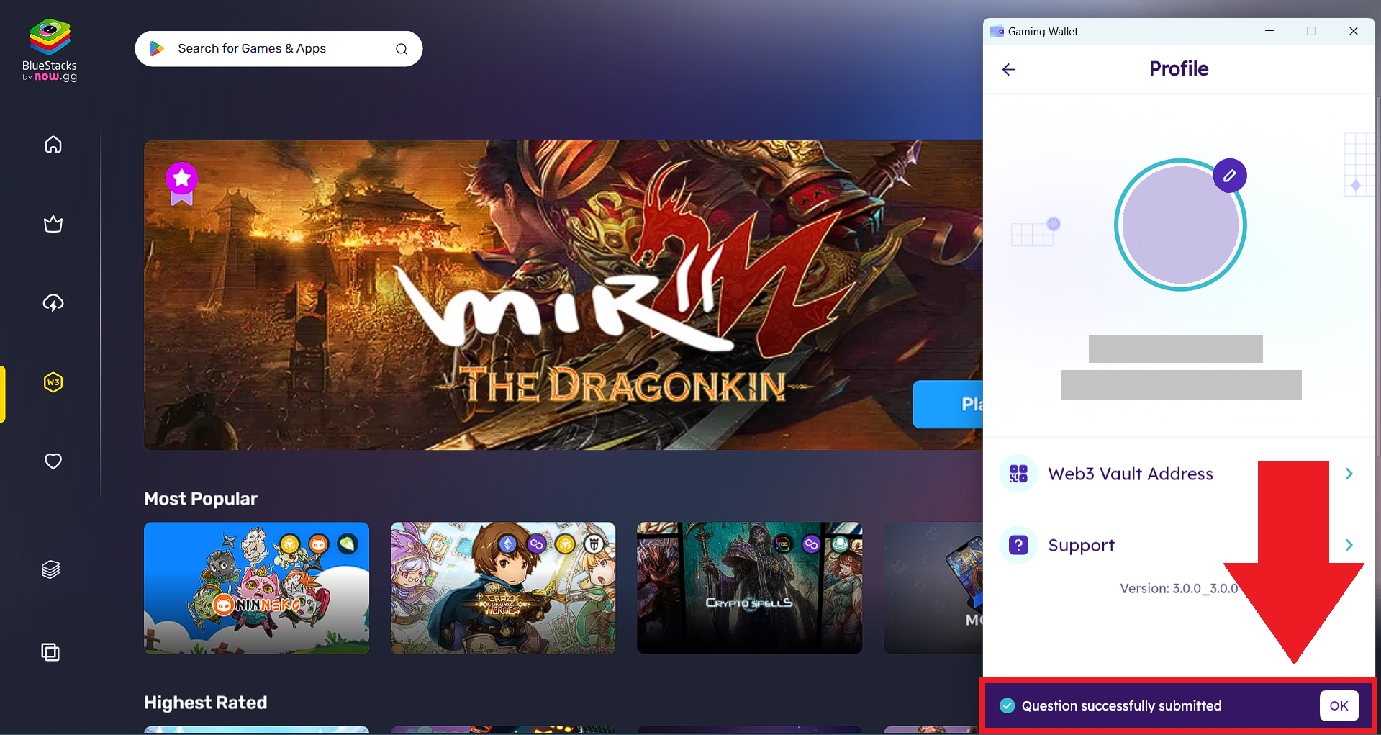This screenshot has height=735, width=1381.
Task: Open the Crypto Spells game card
Action: 749,587
